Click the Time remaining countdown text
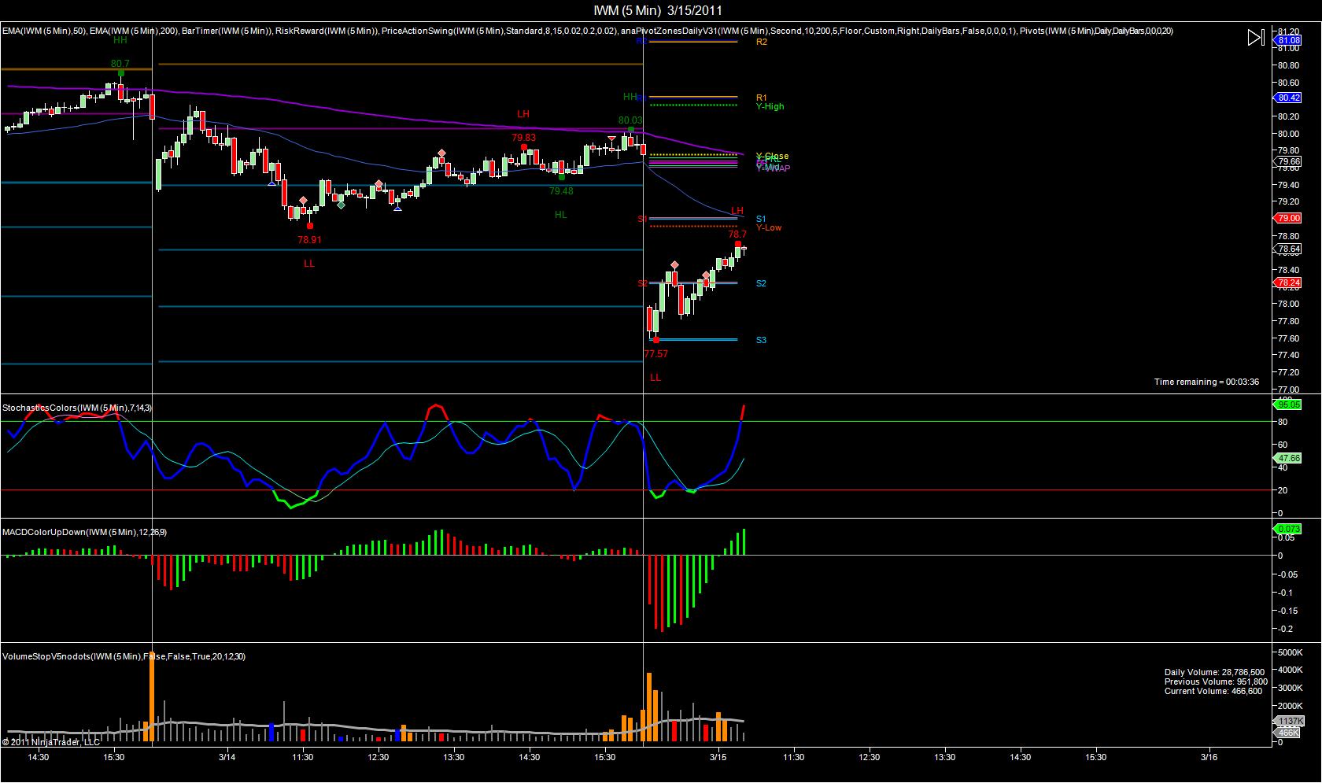The width and height of the screenshot is (1322, 783). [1206, 382]
